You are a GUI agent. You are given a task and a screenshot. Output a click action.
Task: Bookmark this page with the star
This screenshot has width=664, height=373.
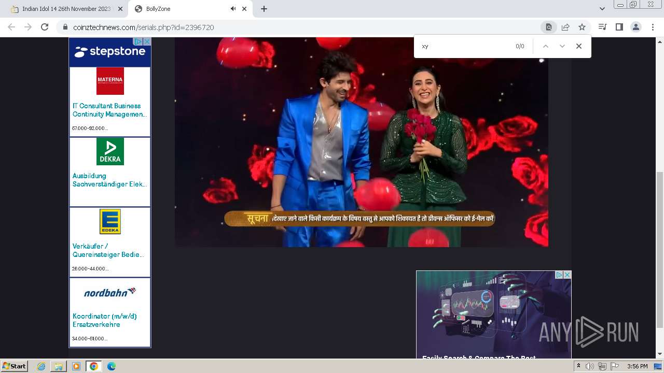click(x=582, y=27)
